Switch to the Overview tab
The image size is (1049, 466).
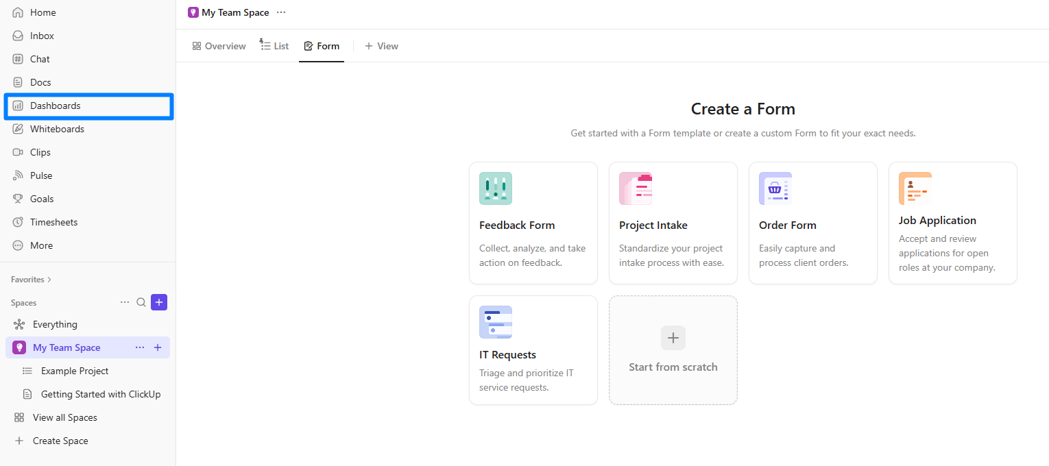219,45
